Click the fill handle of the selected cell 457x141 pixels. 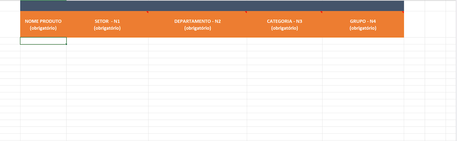(x=66, y=44)
